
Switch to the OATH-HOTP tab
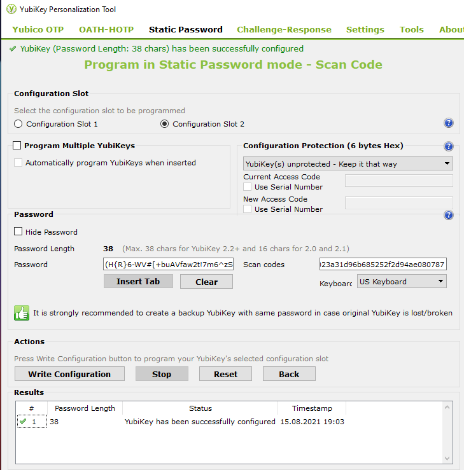106,29
